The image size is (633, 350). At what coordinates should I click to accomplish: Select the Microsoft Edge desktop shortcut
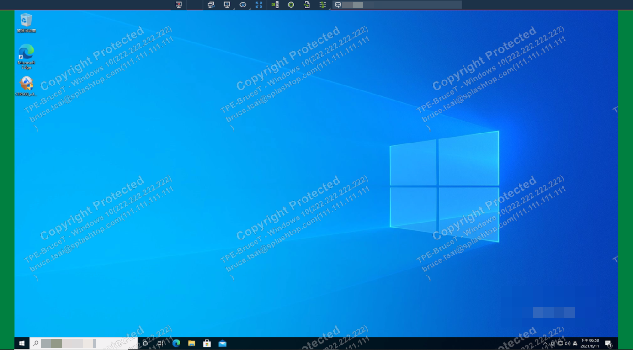(x=27, y=57)
